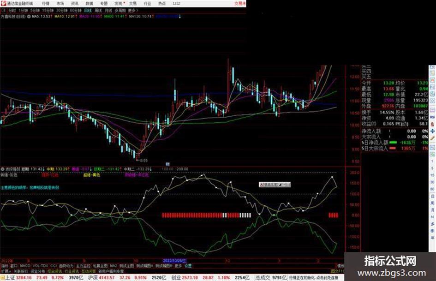Click the folder icon left of 上证 in status bar

2,278
